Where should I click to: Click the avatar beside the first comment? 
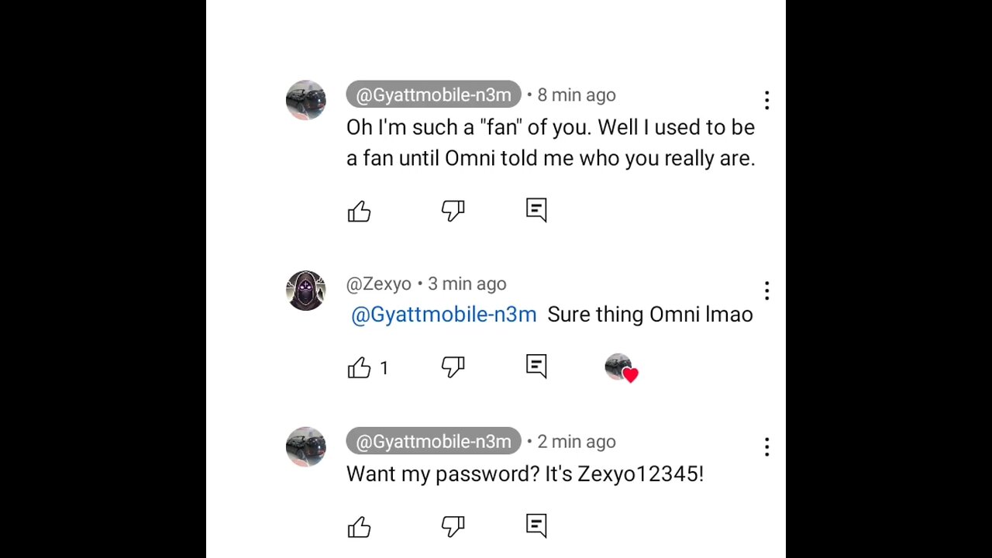click(306, 100)
